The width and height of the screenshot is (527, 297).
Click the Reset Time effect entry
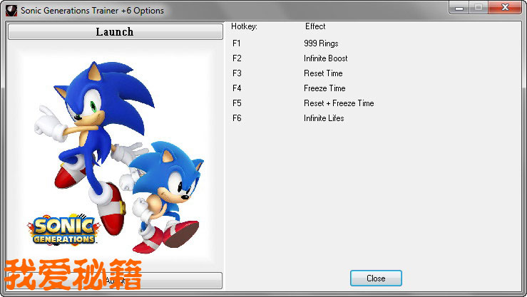pos(323,73)
